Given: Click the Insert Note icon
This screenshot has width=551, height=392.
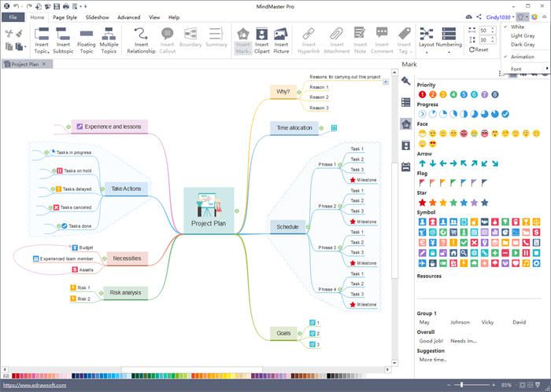Looking at the screenshot, I should [x=360, y=34].
